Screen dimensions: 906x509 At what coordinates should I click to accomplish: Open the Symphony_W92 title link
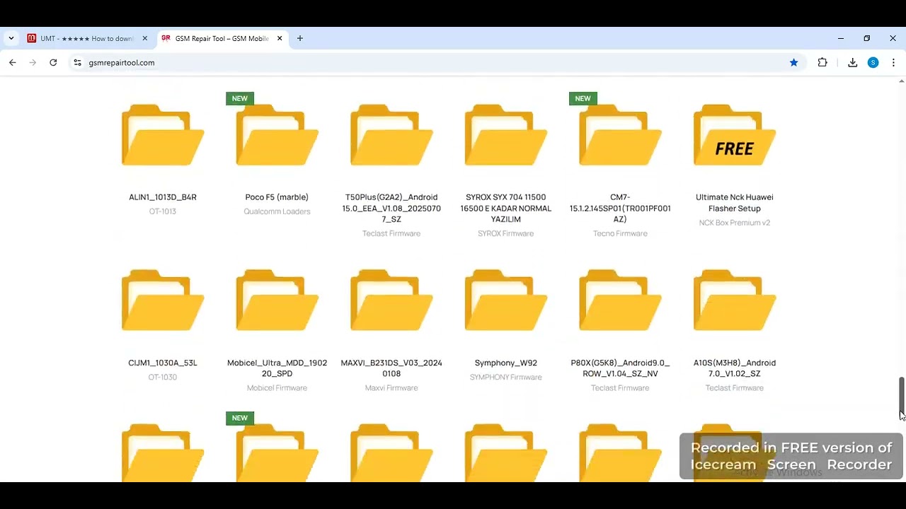pos(505,363)
